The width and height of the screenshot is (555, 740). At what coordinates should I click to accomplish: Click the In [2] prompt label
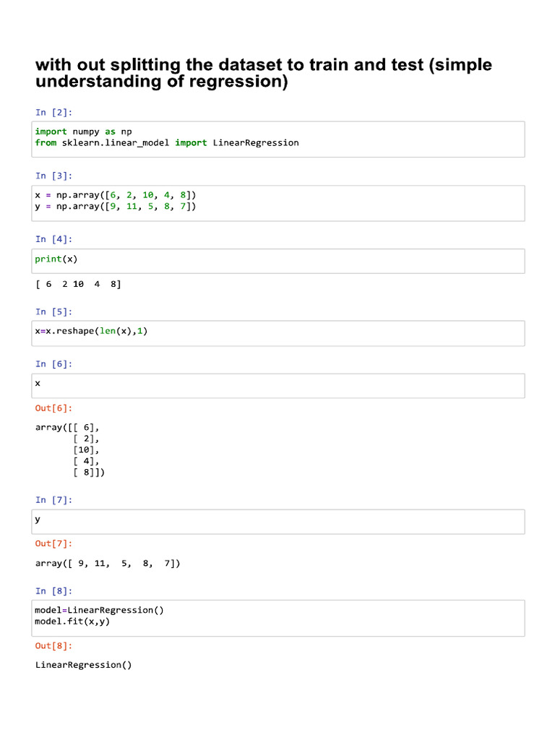(54, 112)
